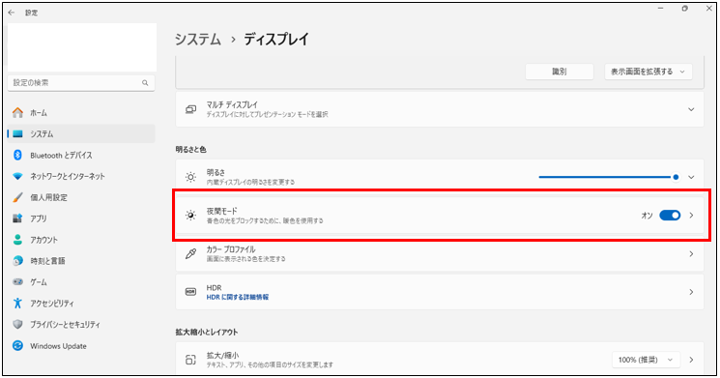Click the 明るさ brightness slider handle

[x=676, y=177]
